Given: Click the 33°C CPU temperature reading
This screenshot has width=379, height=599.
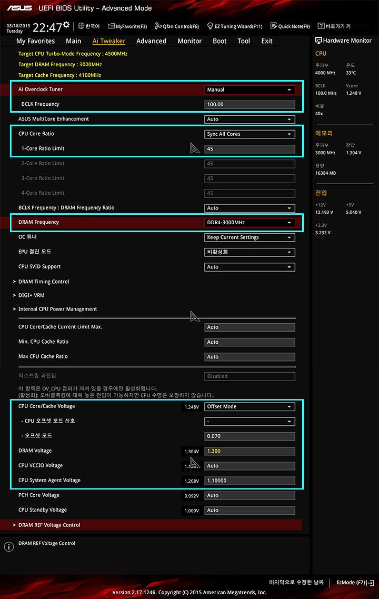Looking at the screenshot, I should [x=351, y=73].
